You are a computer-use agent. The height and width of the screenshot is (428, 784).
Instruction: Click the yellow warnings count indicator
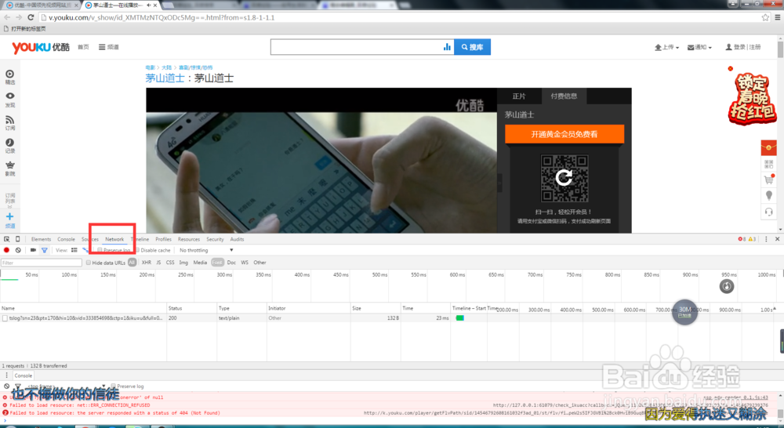pos(753,240)
